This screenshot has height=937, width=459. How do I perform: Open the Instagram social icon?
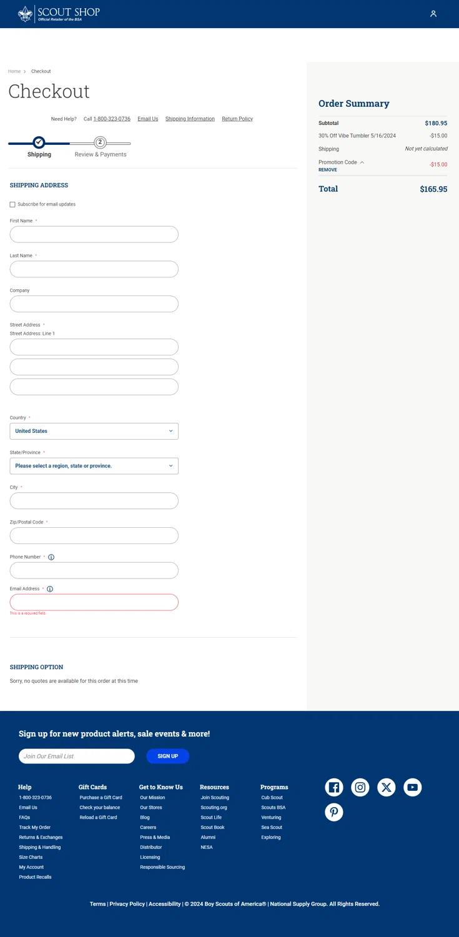click(x=360, y=787)
